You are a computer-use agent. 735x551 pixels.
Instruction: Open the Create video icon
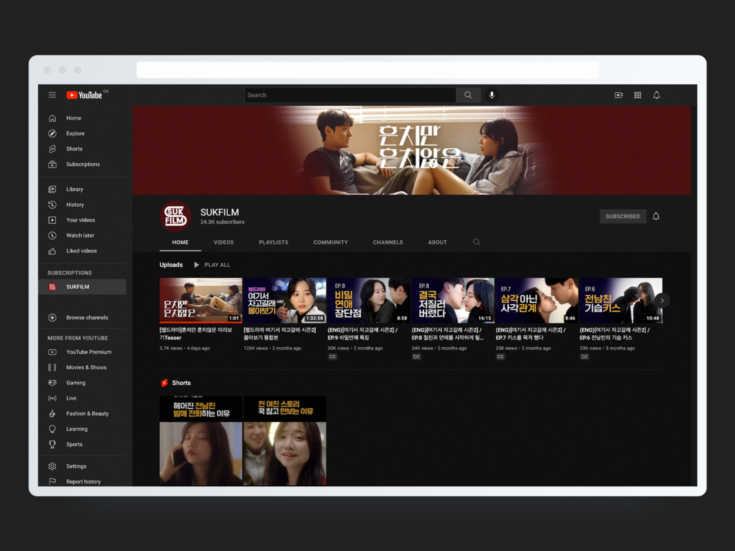619,95
